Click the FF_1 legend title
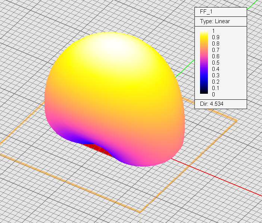The width and height of the screenshot is (262, 223). pos(206,12)
